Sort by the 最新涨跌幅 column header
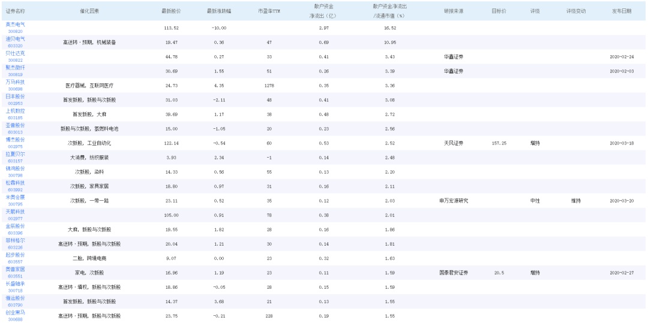 (x=219, y=11)
